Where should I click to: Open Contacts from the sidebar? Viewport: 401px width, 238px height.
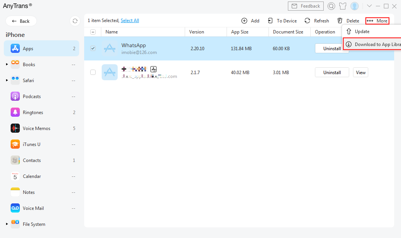32,160
